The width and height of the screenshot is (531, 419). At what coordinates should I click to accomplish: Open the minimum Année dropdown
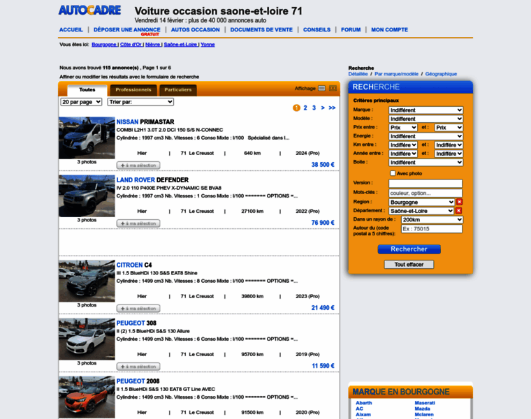(403, 154)
